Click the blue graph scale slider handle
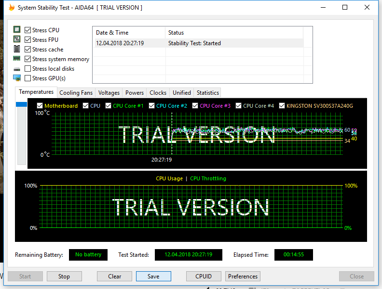This screenshot has height=289, width=382. pyautogui.click(x=21, y=104)
